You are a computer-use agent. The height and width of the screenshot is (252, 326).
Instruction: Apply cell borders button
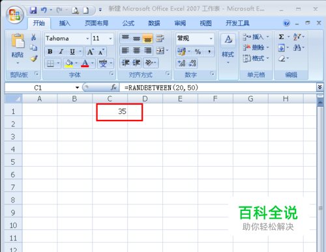click(50, 63)
